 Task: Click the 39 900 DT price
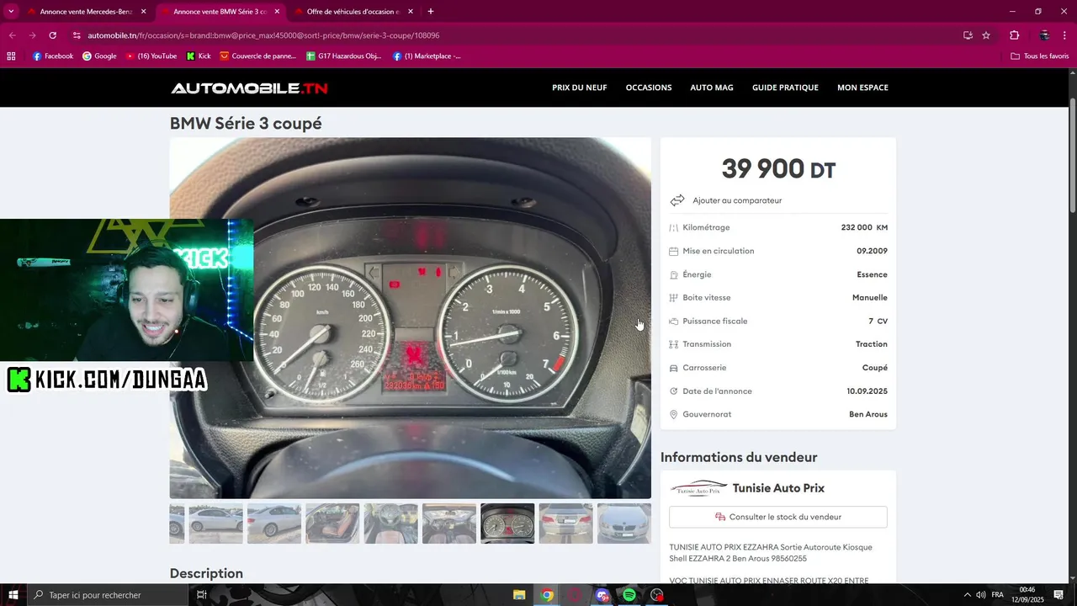click(778, 169)
